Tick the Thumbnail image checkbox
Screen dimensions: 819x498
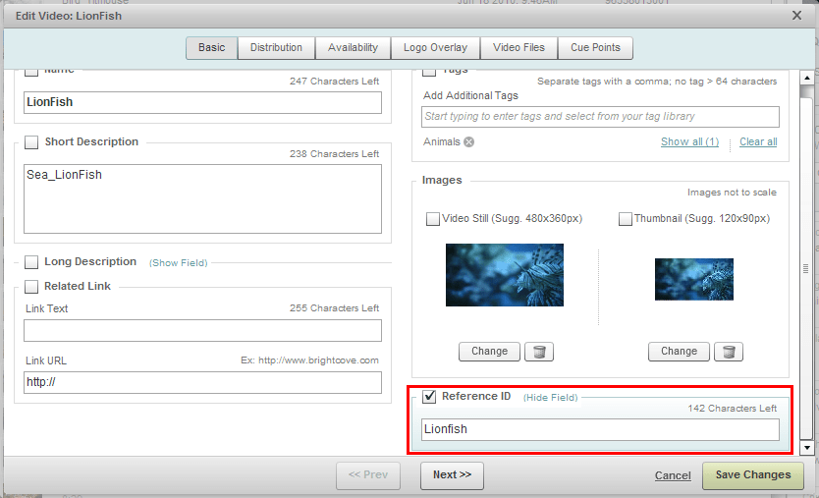point(626,219)
